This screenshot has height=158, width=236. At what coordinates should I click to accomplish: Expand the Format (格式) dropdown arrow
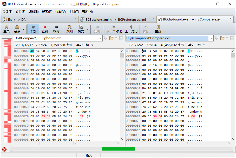coord(88,29)
